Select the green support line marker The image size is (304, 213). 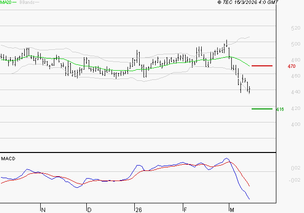coord(262,109)
